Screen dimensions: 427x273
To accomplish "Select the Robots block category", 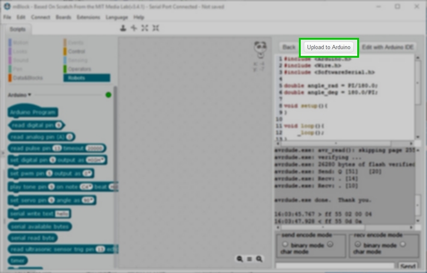I will [x=87, y=78].
